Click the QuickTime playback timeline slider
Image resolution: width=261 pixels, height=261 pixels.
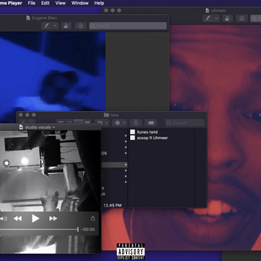pyautogui.click(x=39, y=230)
